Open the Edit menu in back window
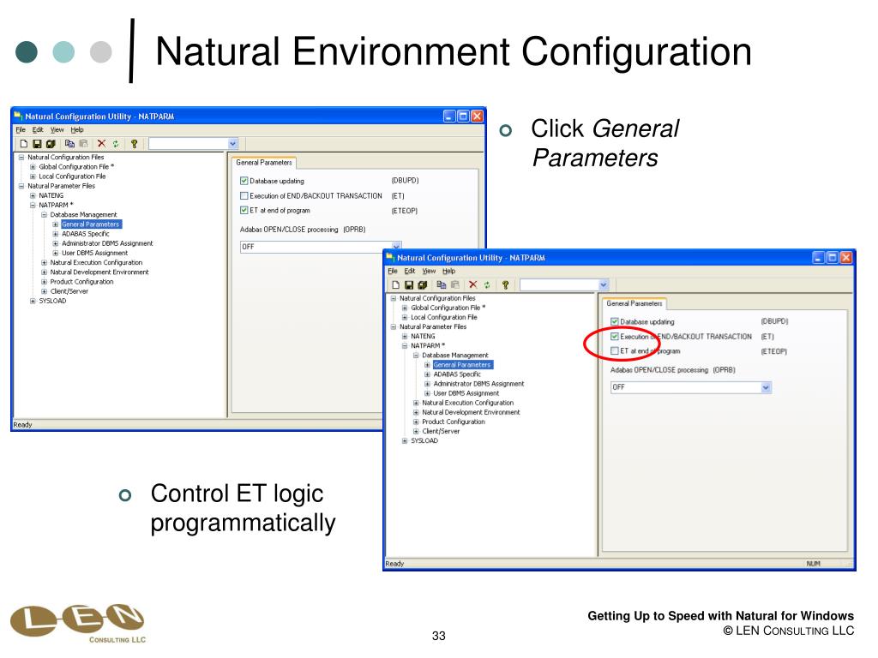Viewport: 878px width, 658px height. pyautogui.click(x=38, y=130)
